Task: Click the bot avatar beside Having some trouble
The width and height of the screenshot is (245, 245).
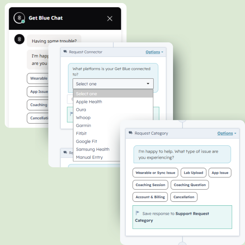Action: [19, 39]
